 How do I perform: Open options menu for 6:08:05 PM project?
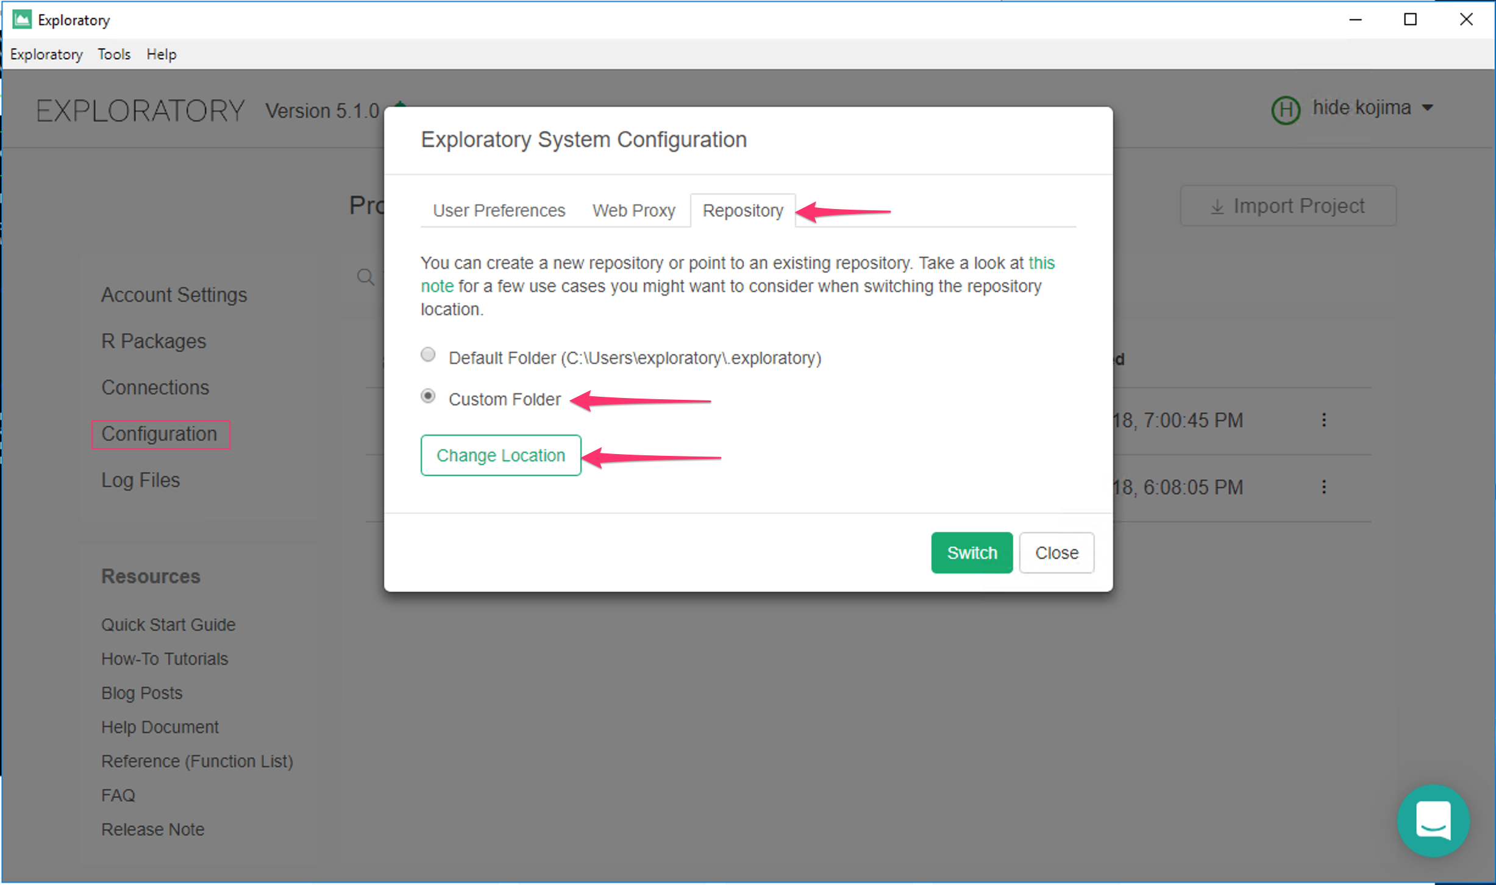[x=1323, y=487]
